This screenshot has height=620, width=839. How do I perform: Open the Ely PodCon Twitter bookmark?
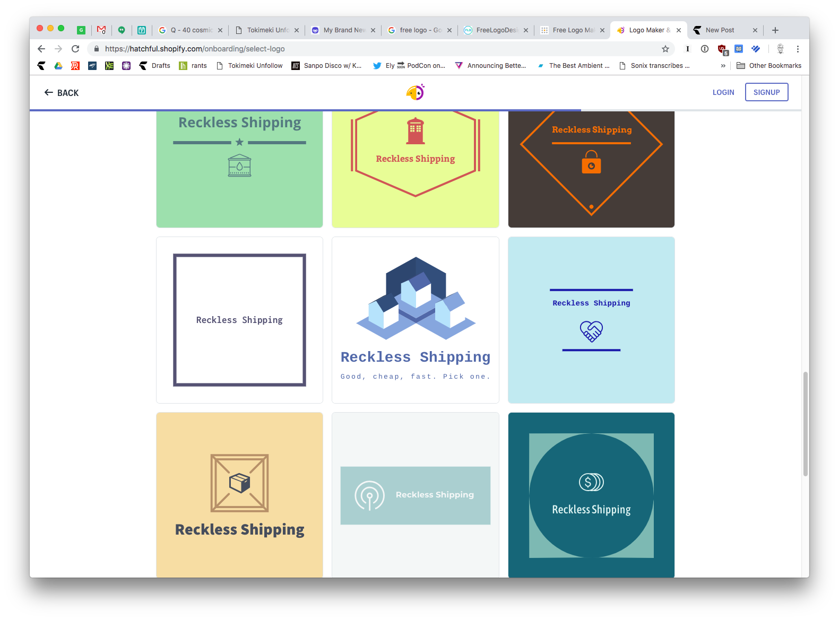pos(409,66)
